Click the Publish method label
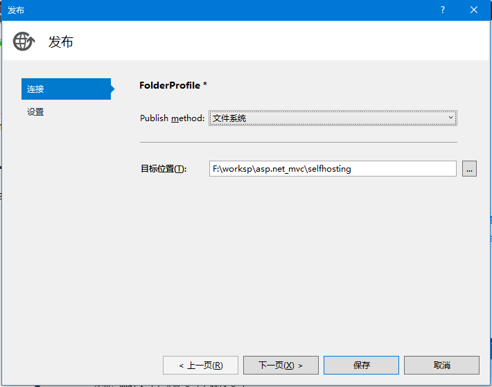 (x=172, y=118)
